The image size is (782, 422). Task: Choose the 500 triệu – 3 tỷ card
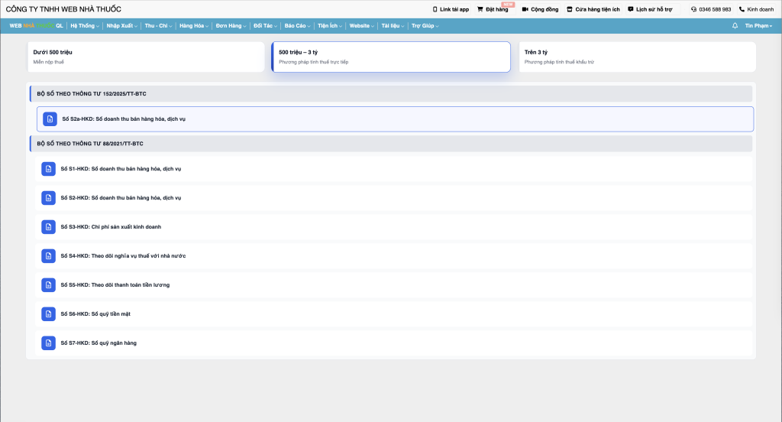pyautogui.click(x=391, y=57)
